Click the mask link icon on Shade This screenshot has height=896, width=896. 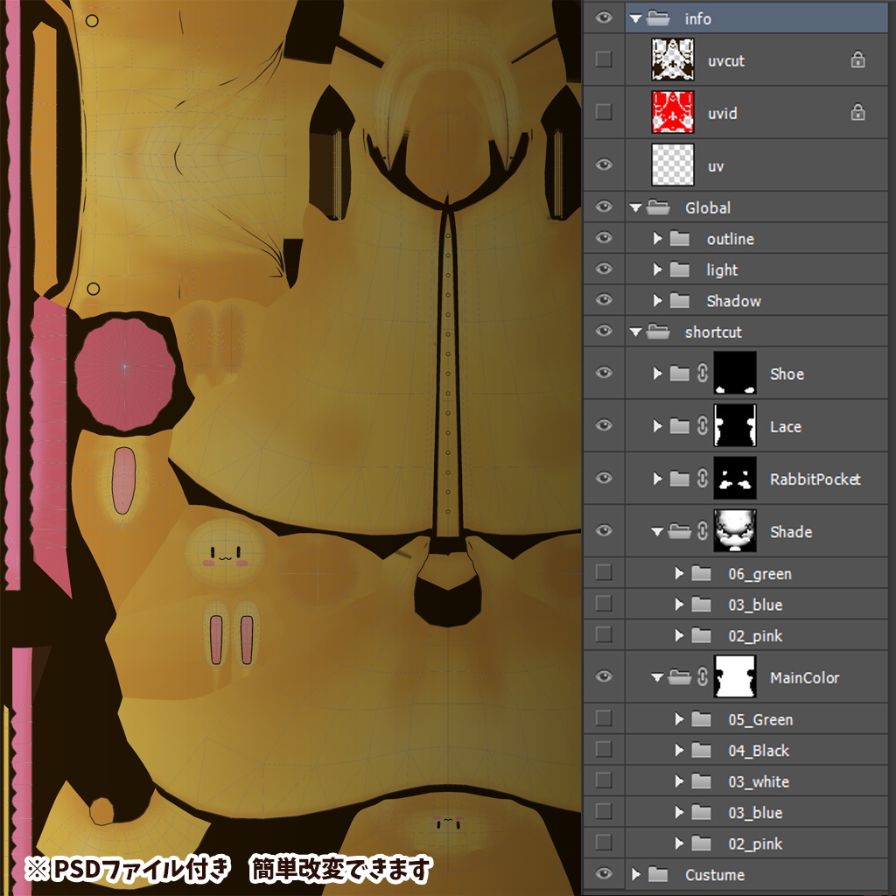pyautogui.click(x=703, y=531)
